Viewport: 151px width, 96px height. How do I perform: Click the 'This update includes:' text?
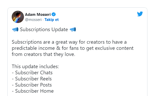(x=35, y=67)
